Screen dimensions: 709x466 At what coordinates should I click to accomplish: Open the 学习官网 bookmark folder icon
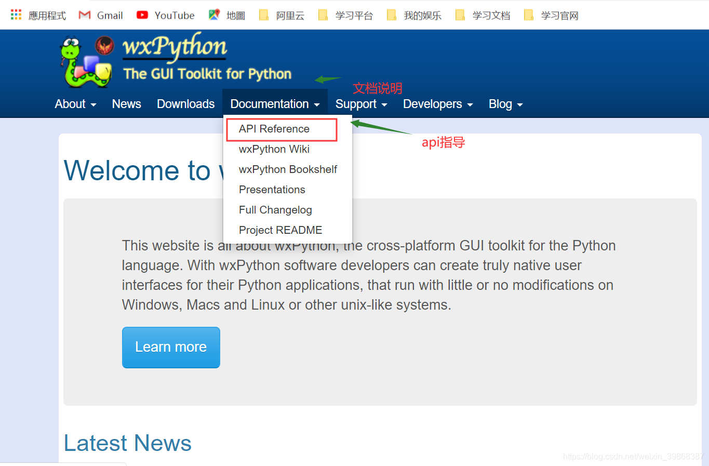pyautogui.click(x=529, y=15)
